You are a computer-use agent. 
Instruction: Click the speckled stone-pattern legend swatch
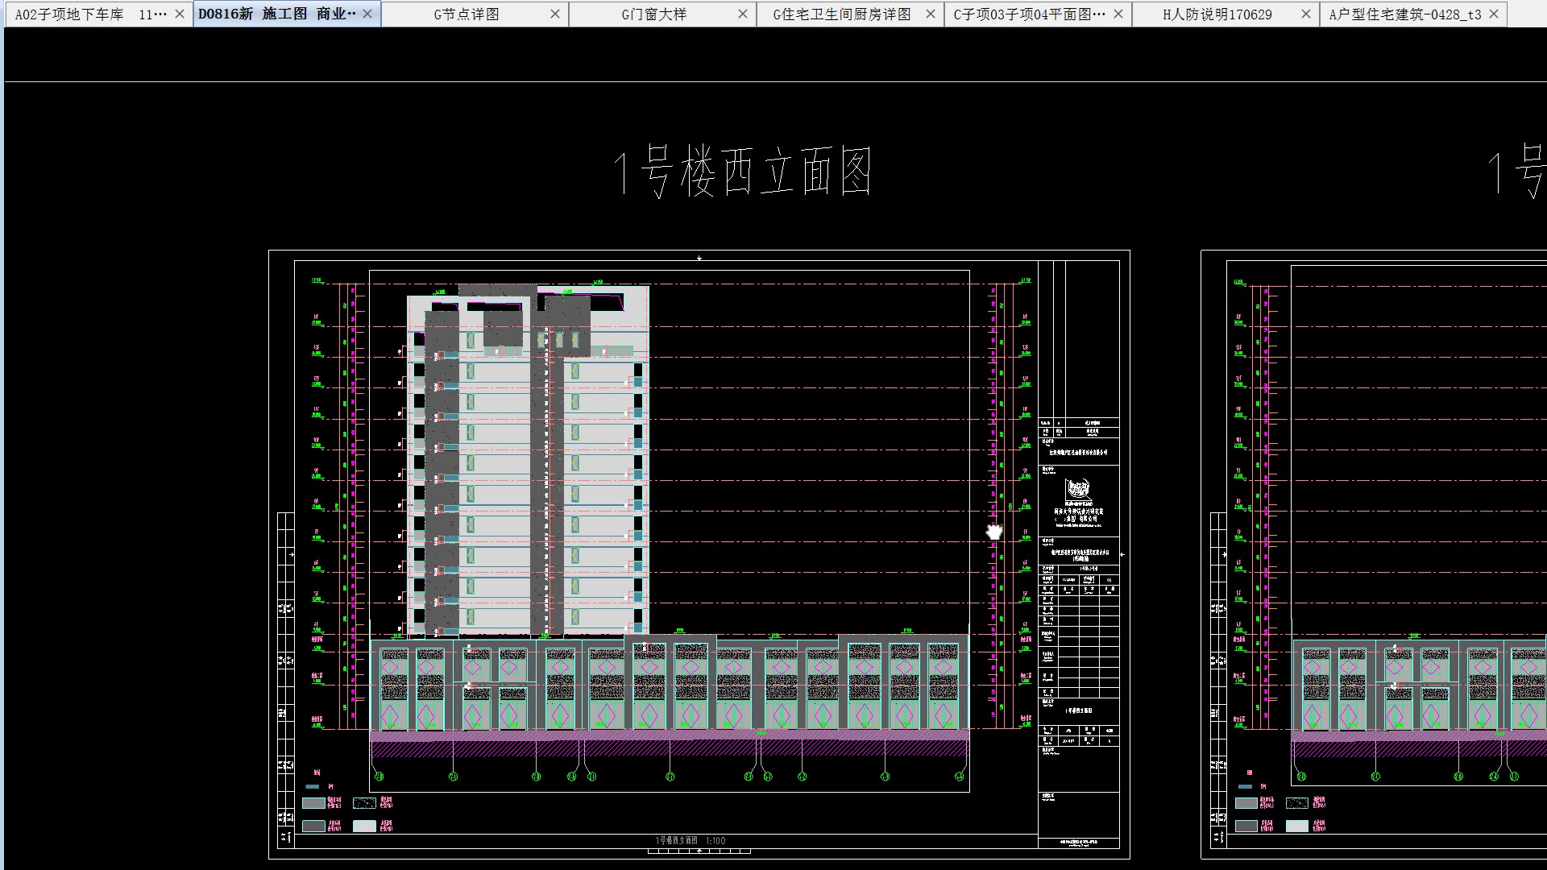(x=365, y=803)
